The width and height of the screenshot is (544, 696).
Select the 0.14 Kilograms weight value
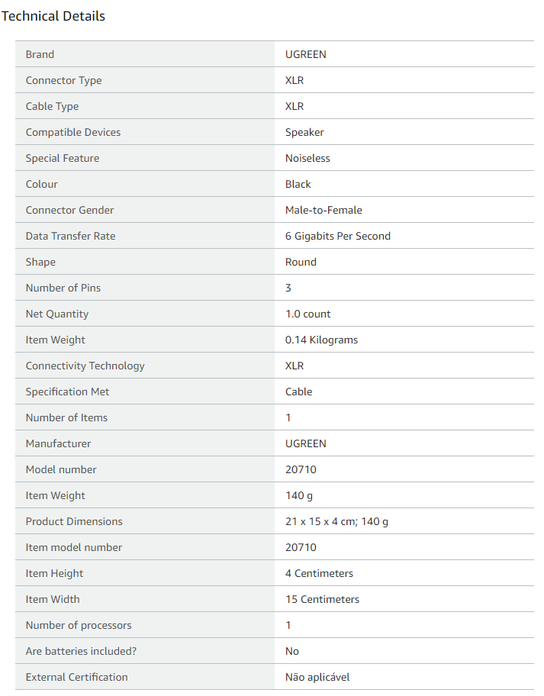point(321,340)
